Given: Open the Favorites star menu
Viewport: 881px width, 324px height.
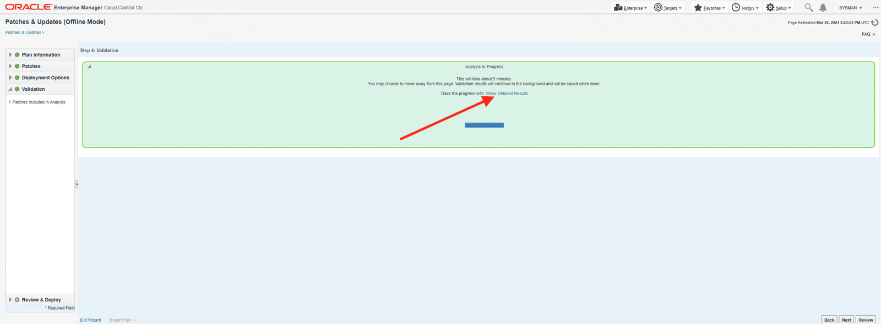Looking at the screenshot, I should pos(709,8).
